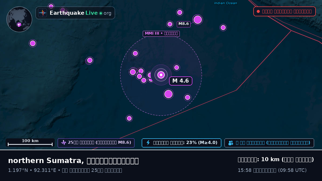The image size is (322, 181).
Task: Open the EarthquakeLive.org site name
Action: click(x=80, y=13)
